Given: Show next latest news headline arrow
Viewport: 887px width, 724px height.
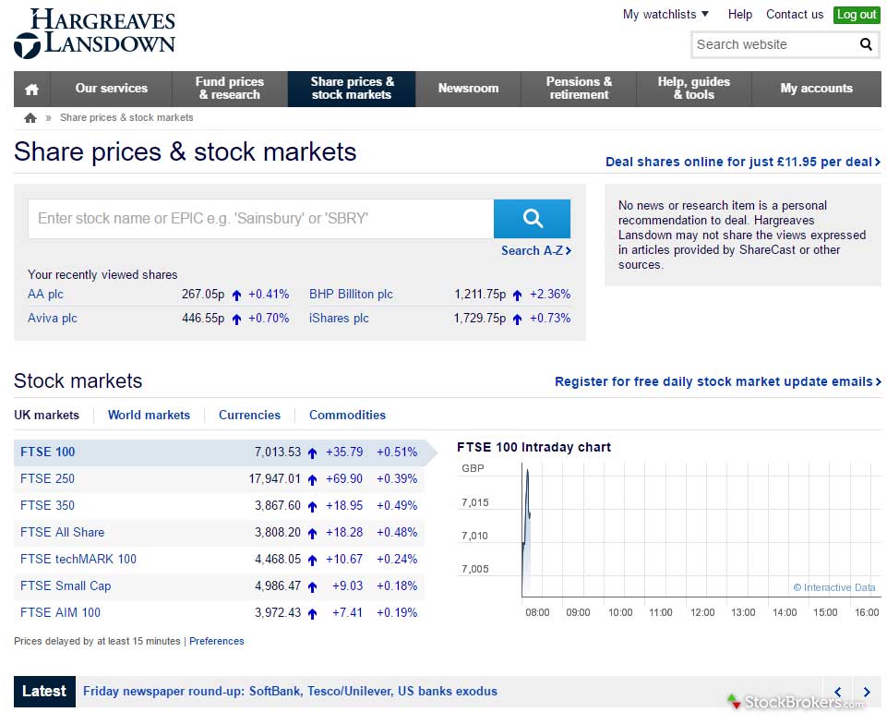Looking at the screenshot, I should (x=866, y=692).
